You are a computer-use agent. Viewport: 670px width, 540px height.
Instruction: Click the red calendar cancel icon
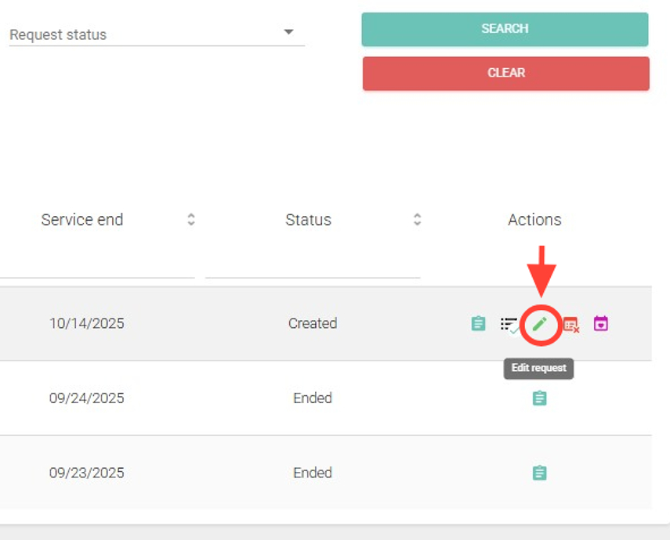[x=570, y=324]
